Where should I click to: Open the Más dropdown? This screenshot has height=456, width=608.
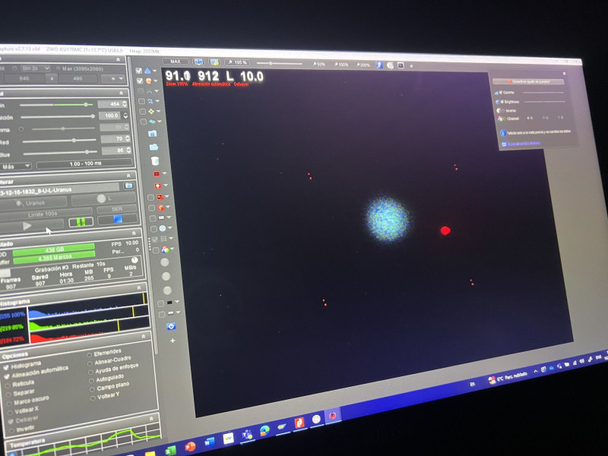coord(14,166)
